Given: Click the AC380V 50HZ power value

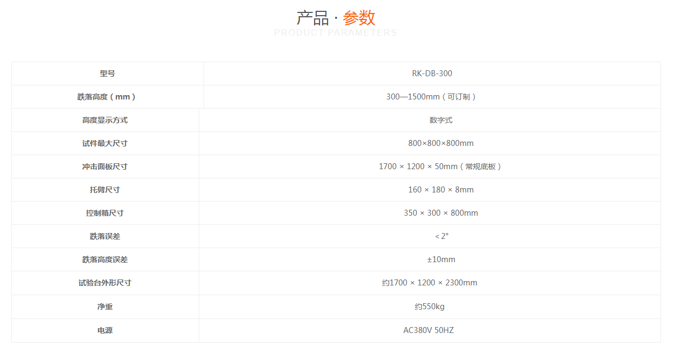Looking at the screenshot, I should point(428,330).
